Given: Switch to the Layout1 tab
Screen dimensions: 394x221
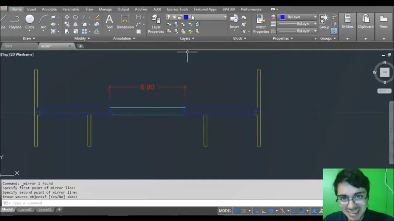Looking at the screenshot, I should 25,209.
